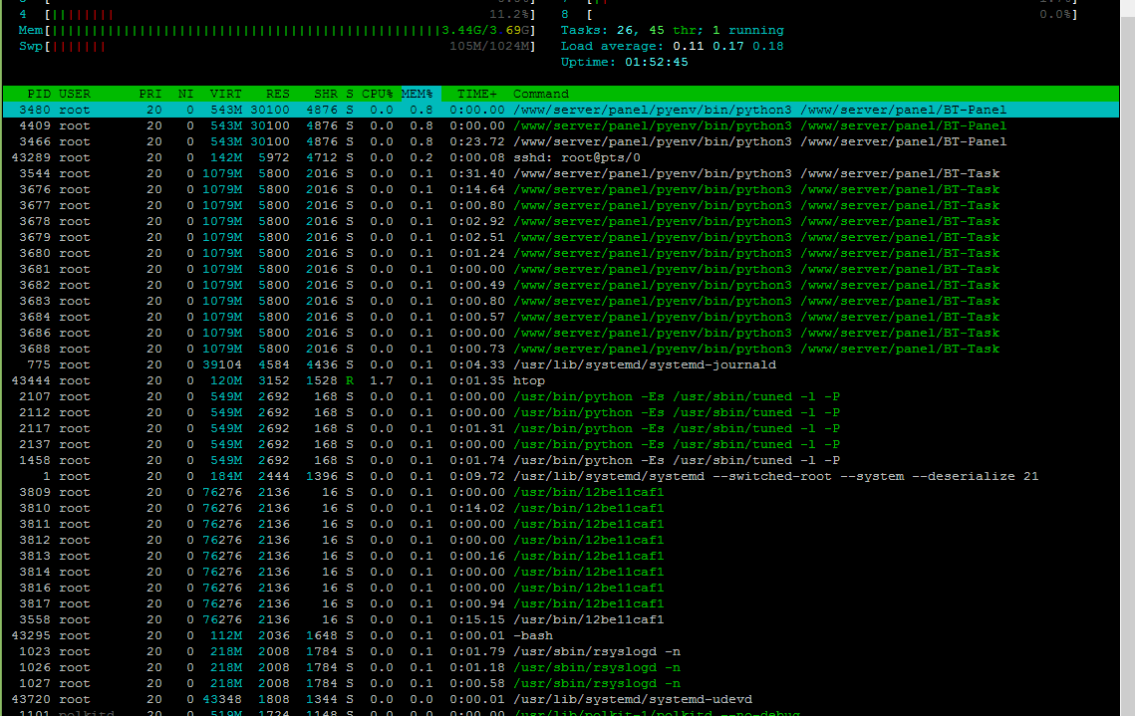Click the PID column header

tap(39, 94)
